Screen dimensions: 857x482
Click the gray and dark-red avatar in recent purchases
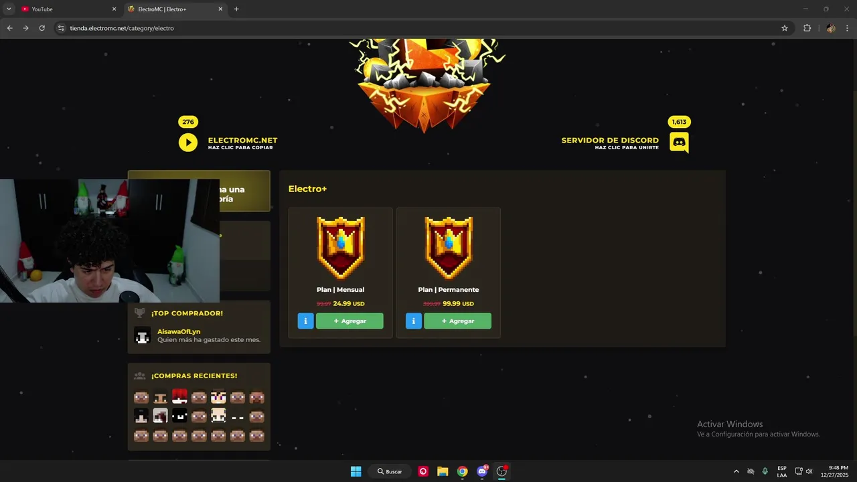[x=160, y=416]
